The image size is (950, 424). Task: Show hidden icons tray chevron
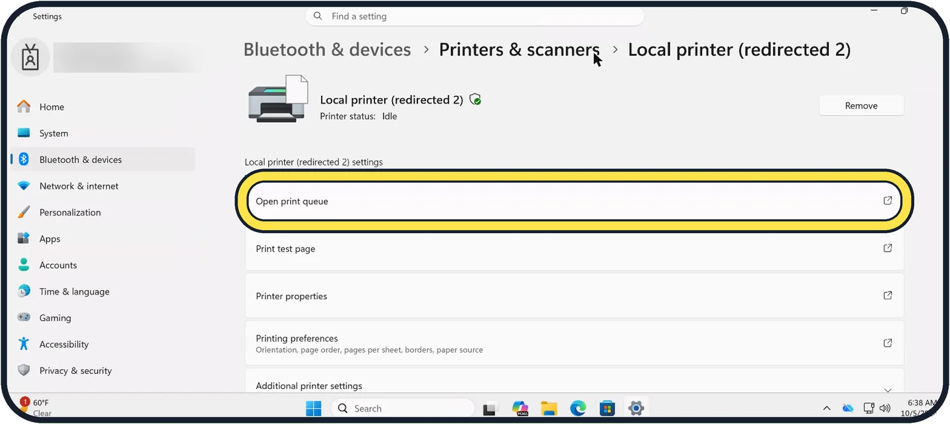pos(826,408)
